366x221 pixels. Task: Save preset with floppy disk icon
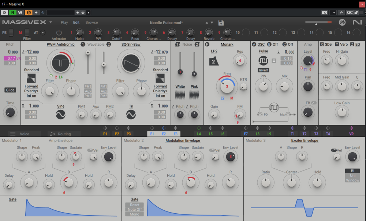click(221, 23)
